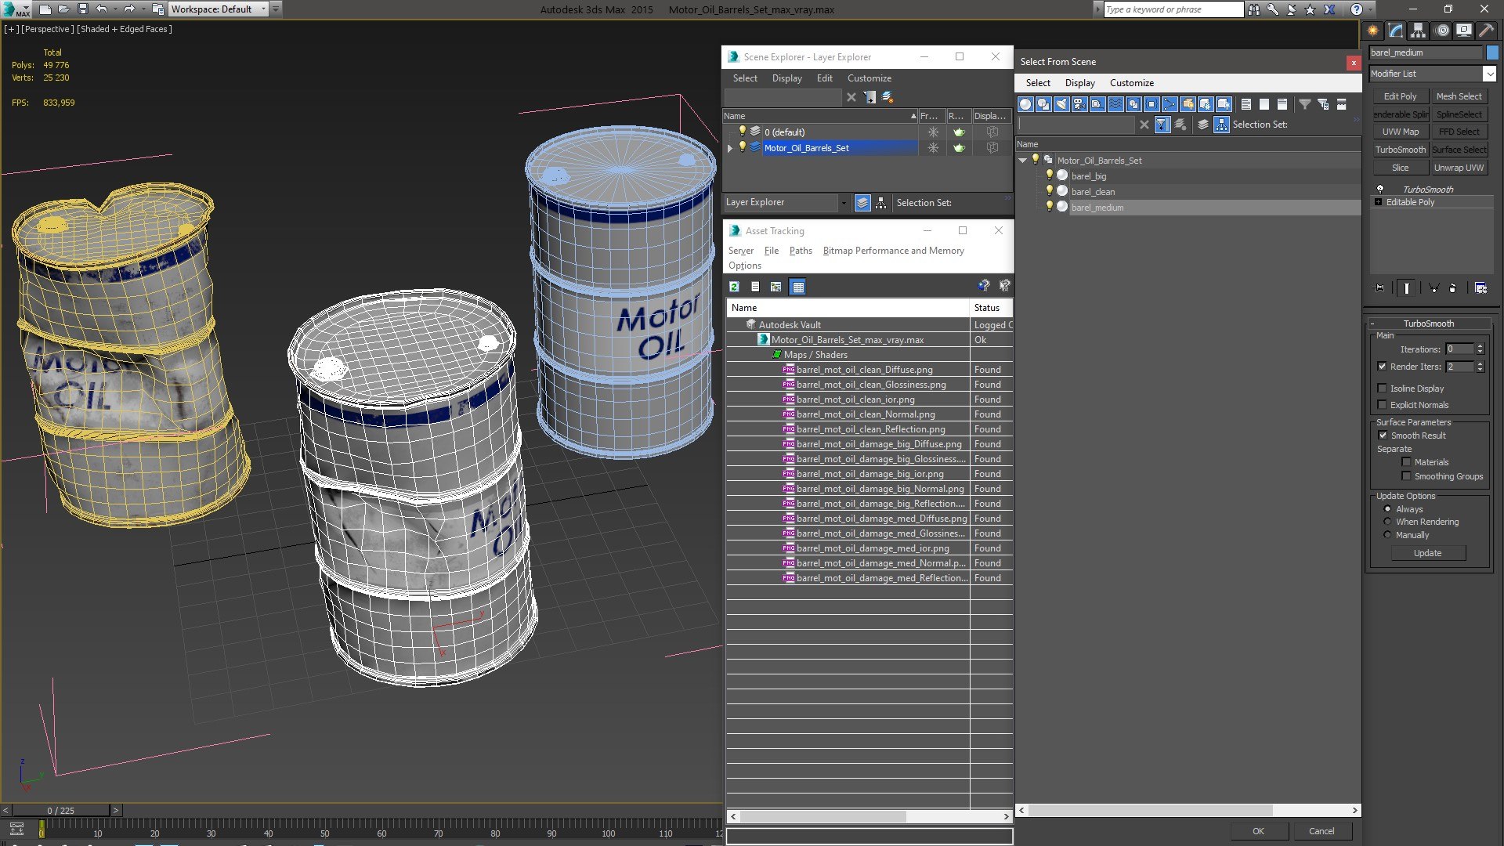Clear the Scene Explorer search filter
Viewport: 1504px width, 846px height.
point(851,97)
